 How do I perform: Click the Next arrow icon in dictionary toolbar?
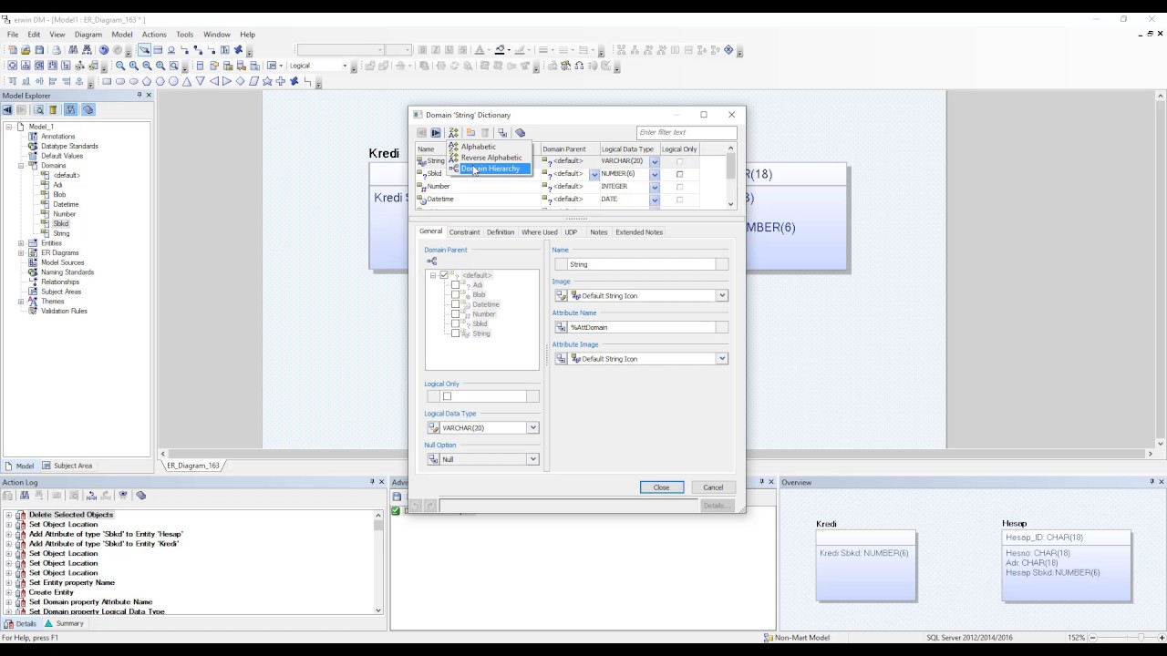coord(436,133)
